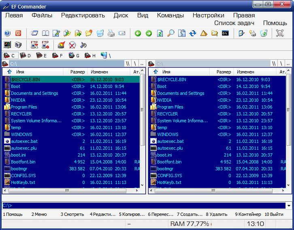294x230 pixels.
Task: Click the new folder icon with star
Action: point(89,33)
